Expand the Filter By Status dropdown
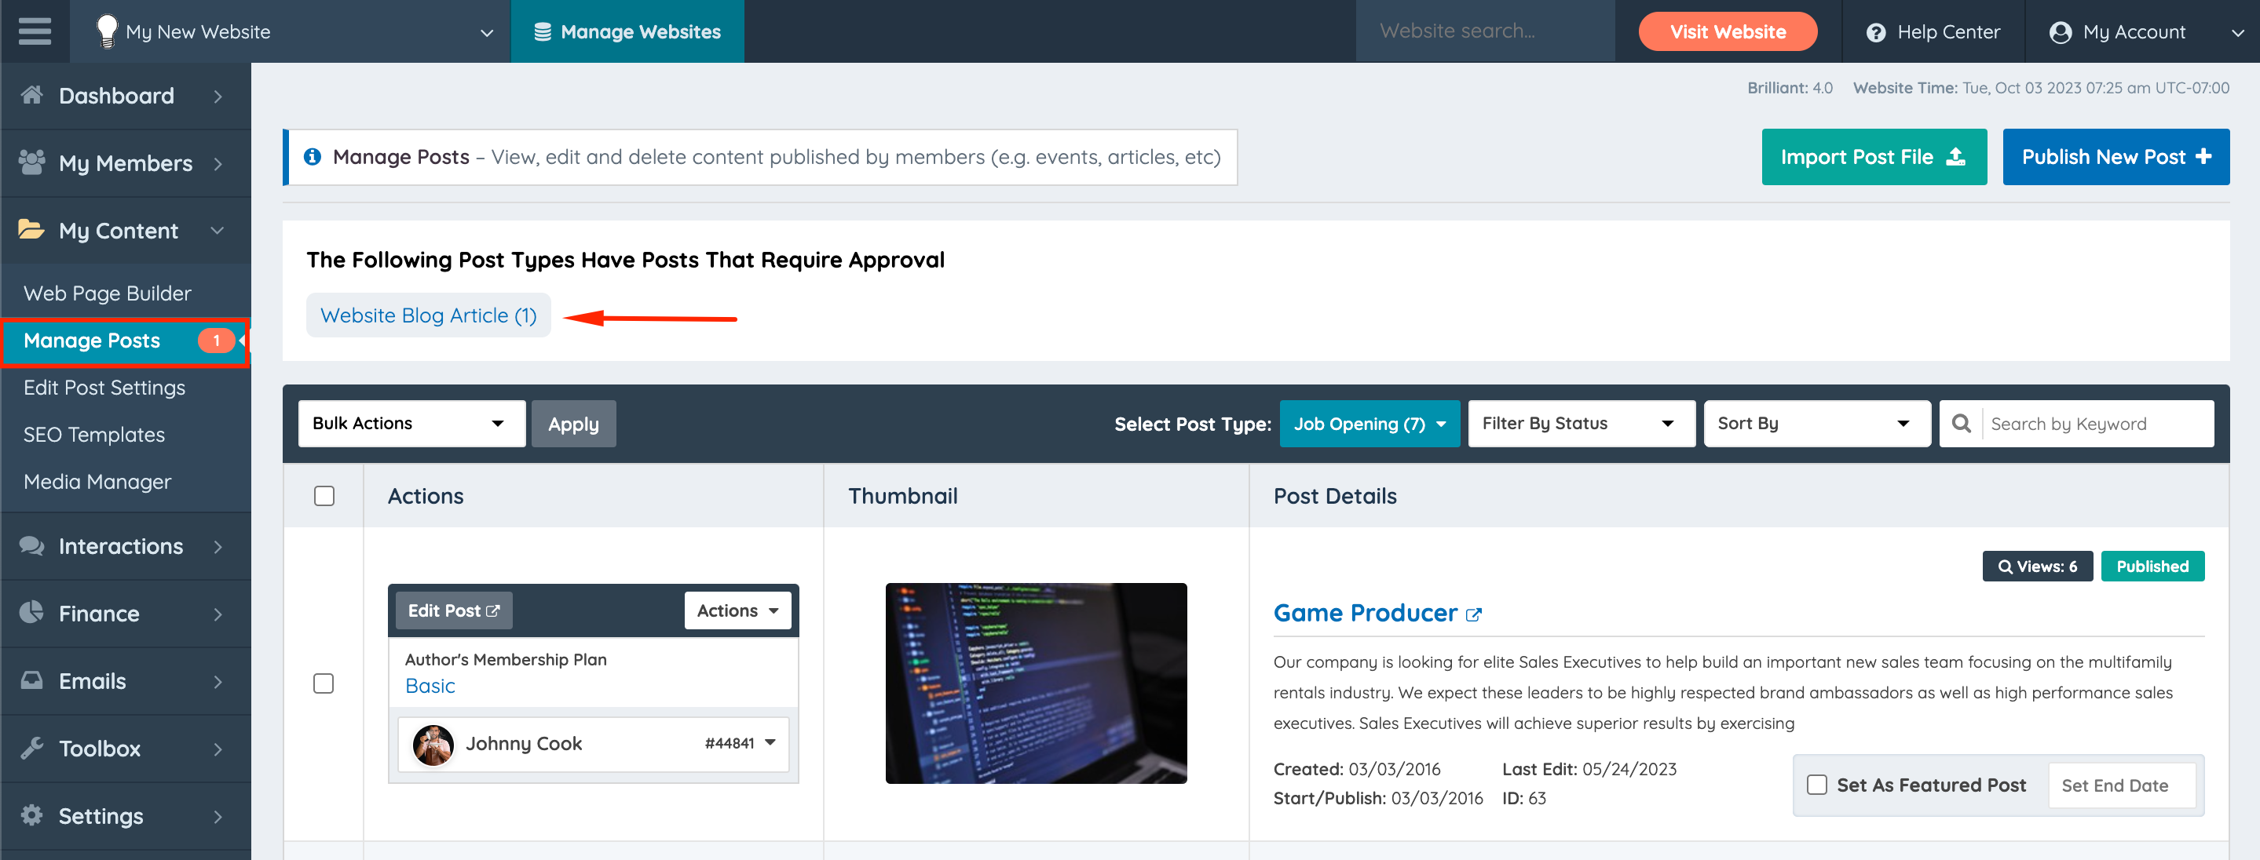The image size is (2260, 860). [x=1581, y=424]
